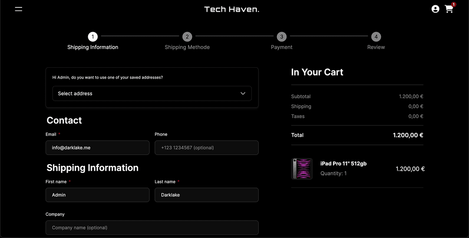Focus the Phone number field
The image size is (469, 238).
(206, 148)
